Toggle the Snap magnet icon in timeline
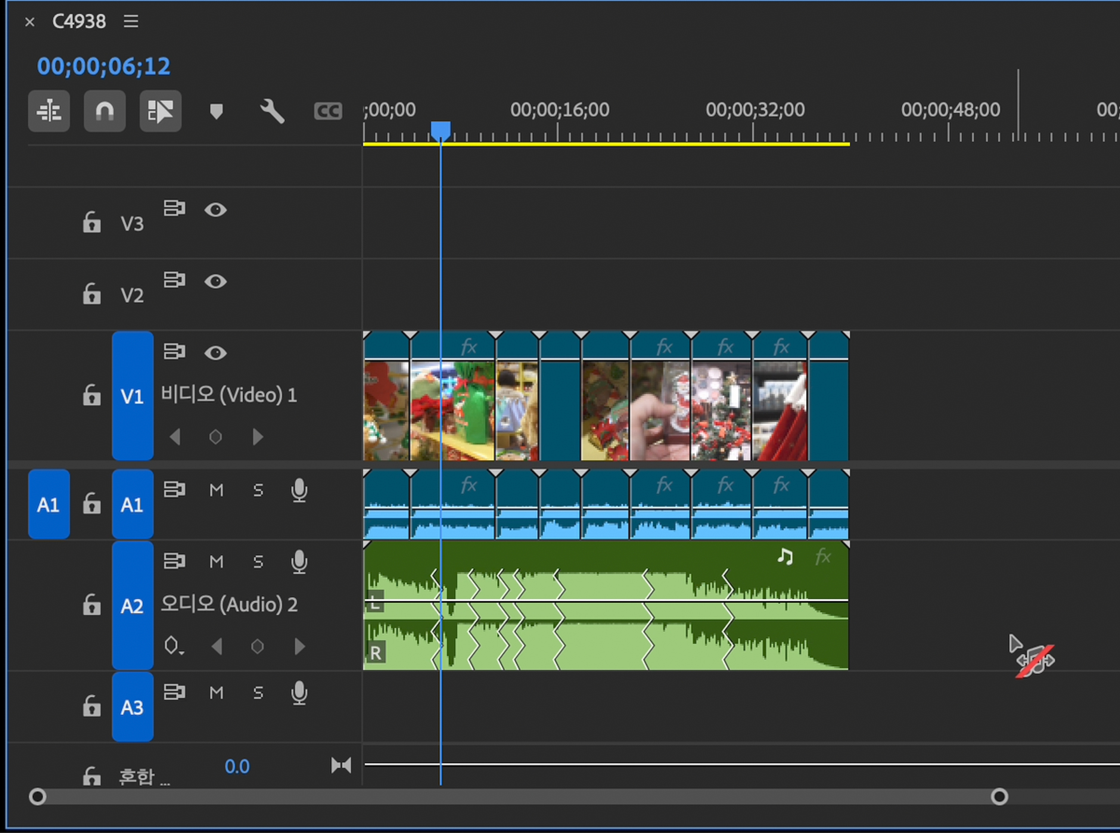This screenshot has height=833, width=1120. [104, 111]
